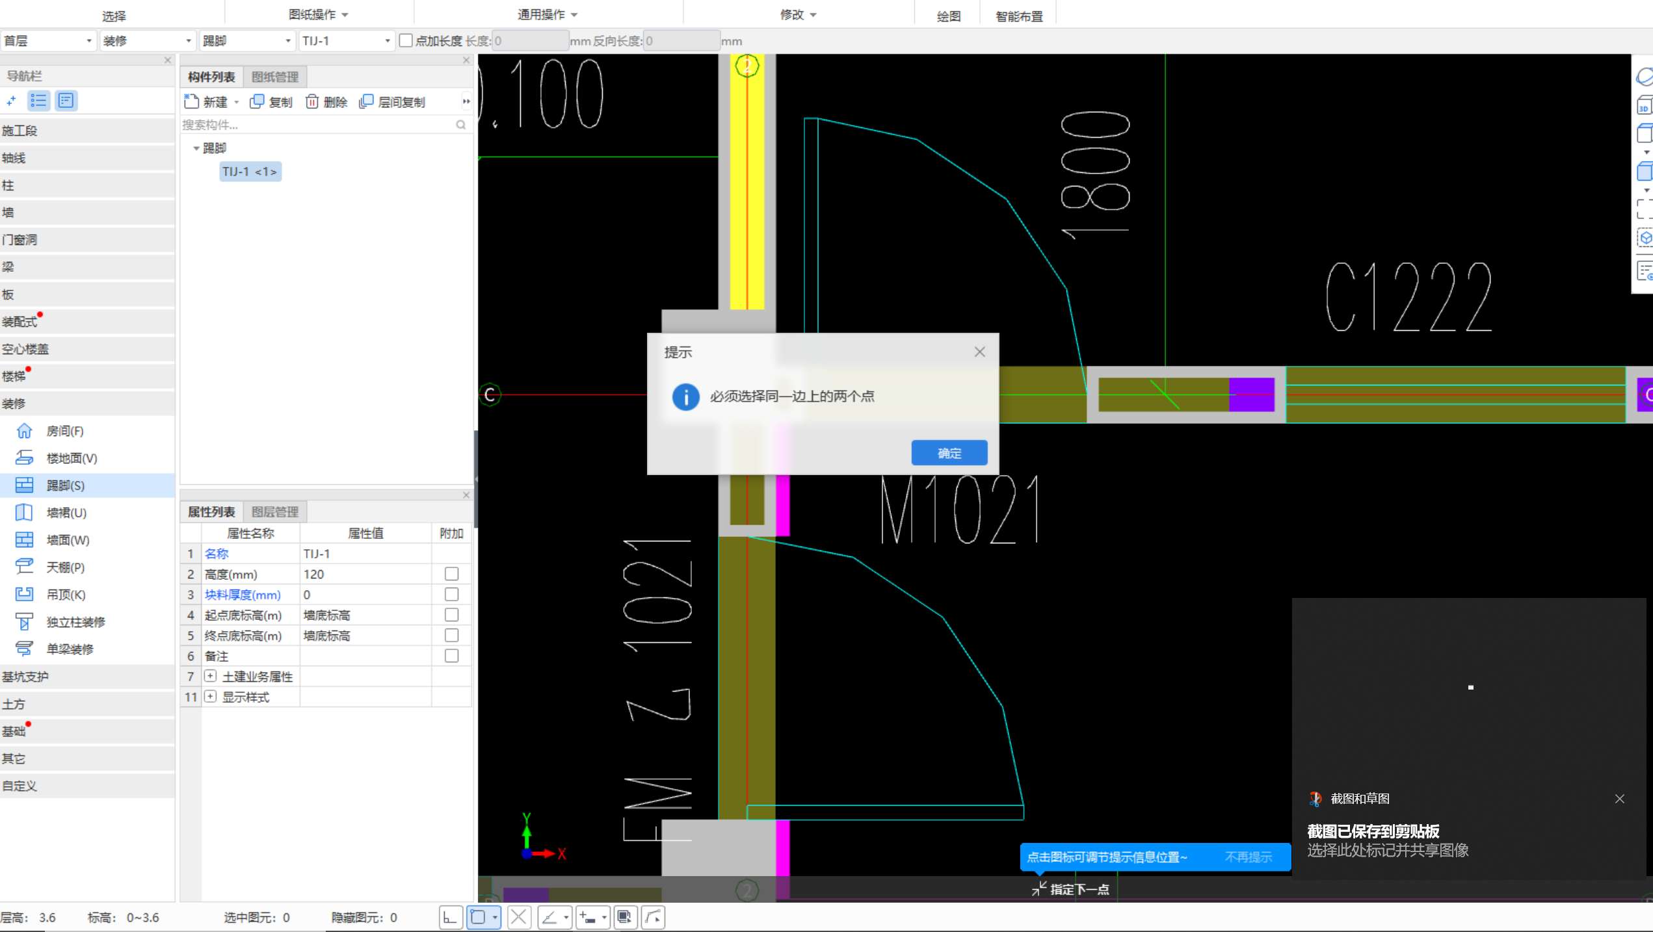Select TIJ-1 <1> in component list

point(250,172)
